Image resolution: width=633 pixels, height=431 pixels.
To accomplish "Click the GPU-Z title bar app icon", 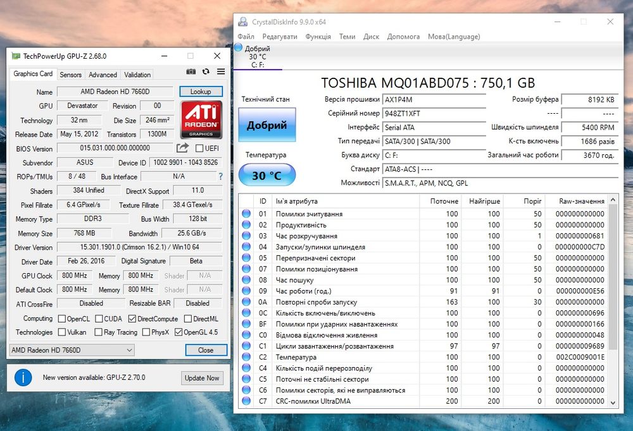I will [16, 56].
